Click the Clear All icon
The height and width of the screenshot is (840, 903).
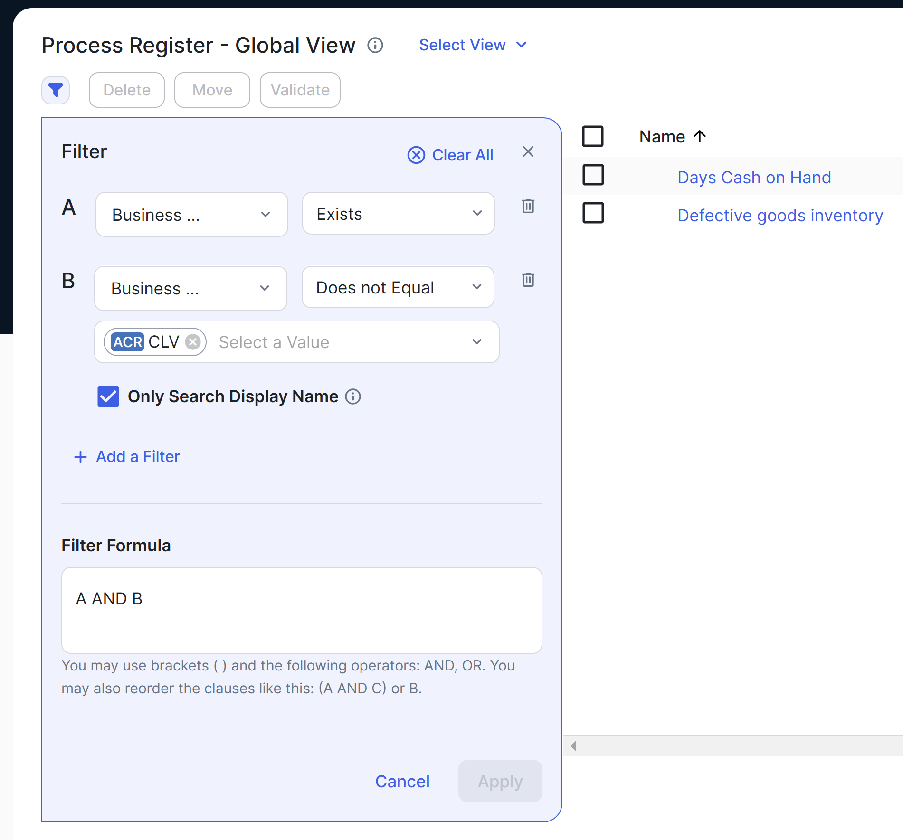416,155
